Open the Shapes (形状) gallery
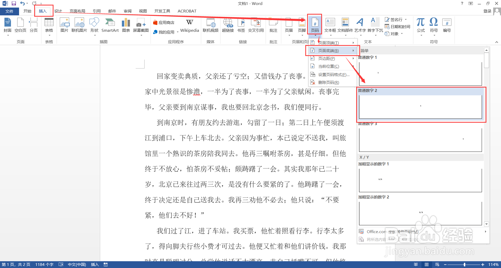Viewport: 501px width, 268px height. pyautogui.click(x=94, y=26)
